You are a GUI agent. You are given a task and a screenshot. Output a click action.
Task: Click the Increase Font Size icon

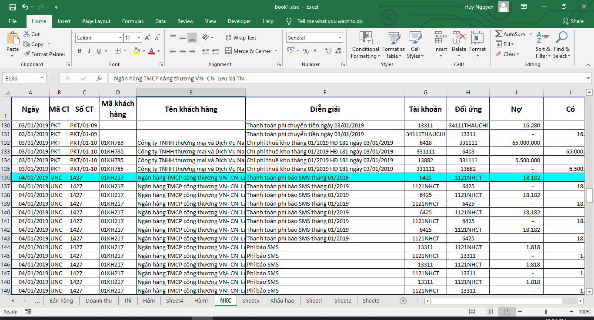(x=147, y=38)
